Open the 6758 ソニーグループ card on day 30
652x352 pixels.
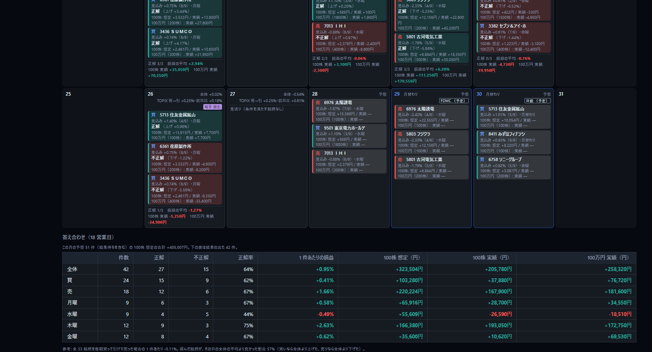[514, 168]
